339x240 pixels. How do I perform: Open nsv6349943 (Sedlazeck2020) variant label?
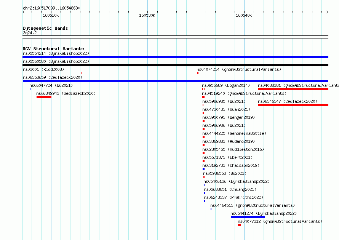[66, 93]
